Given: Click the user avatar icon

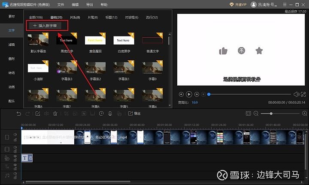Looking at the screenshot, I should click(254, 5).
